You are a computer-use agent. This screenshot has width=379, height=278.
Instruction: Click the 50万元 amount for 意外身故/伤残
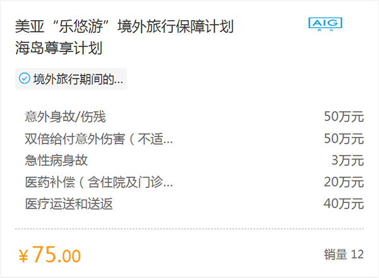click(x=344, y=116)
